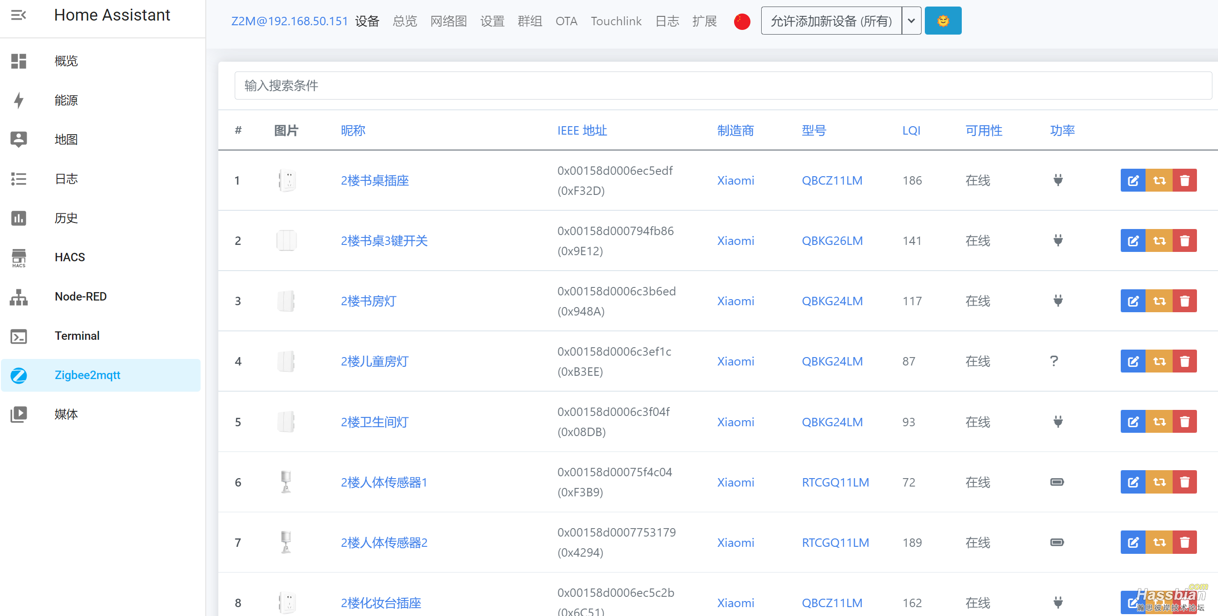
Task: Sort devices by 型号 column
Action: pyautogui.click(x=814, y=130)
